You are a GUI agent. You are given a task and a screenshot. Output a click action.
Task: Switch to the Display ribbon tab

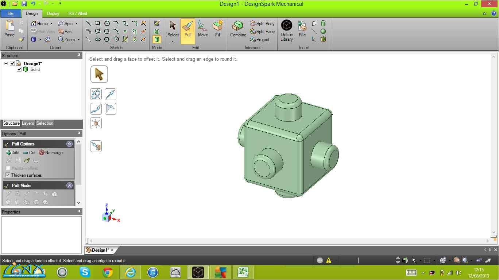(x=53, y=13)
